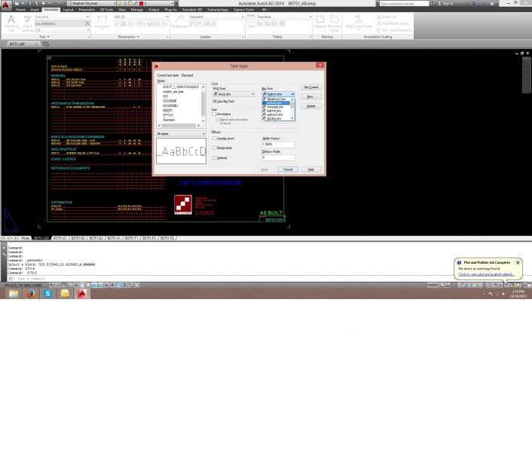Switch to the Home ribbon tab
Image resolution: width=532 pixels, height=452 pixels.
click(x=20, y=10)
